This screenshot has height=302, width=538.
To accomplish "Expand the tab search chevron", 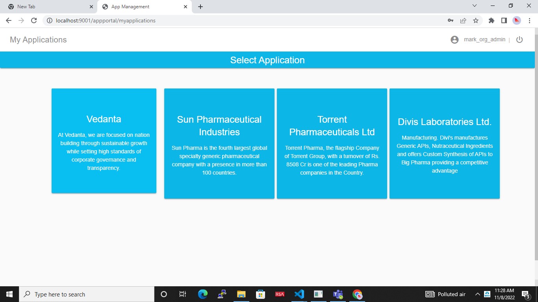I will pyautogui.click(x=475, y=6).
